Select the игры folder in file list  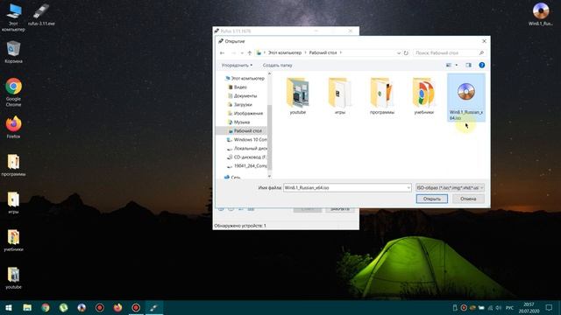click(340, 95)
